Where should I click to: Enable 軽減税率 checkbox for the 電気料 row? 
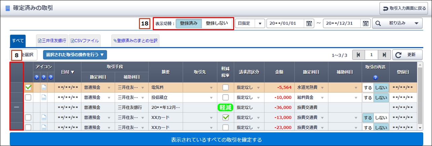point(225,87)
